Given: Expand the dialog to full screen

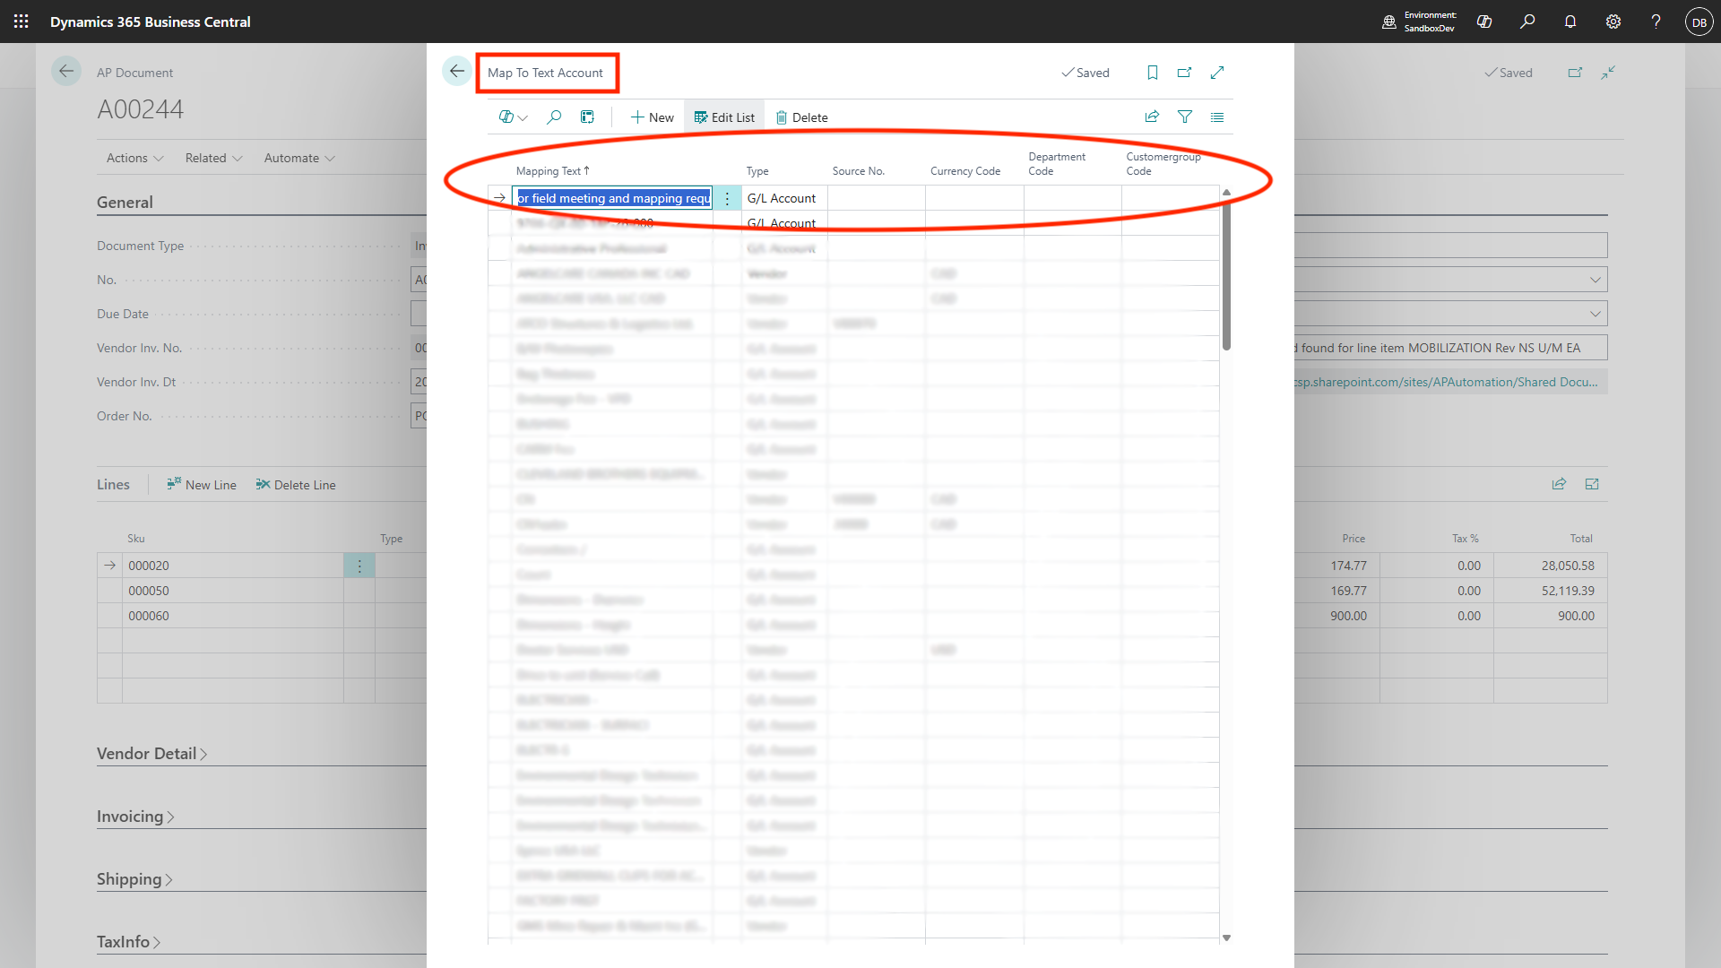Looking at the screenshot, I should [x=1217, y=73].
